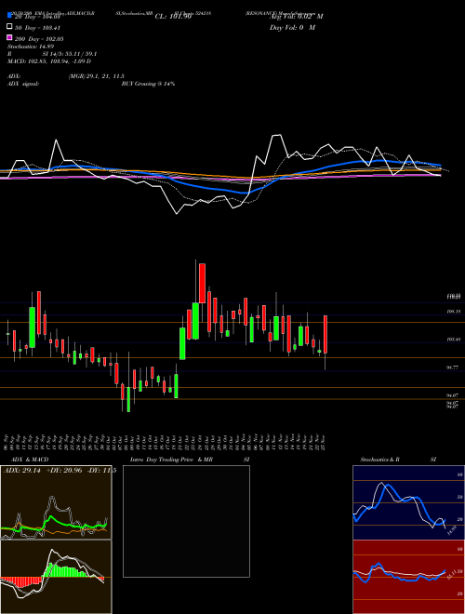This screenshot has height=614, width=465.
Task: Click the 98.77 price axis label
Action: [x=453, y=367]
